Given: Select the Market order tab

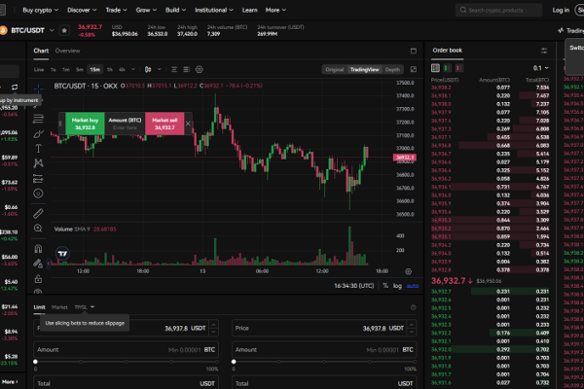Looking at the screenshot, I should (x=59, y=307).
